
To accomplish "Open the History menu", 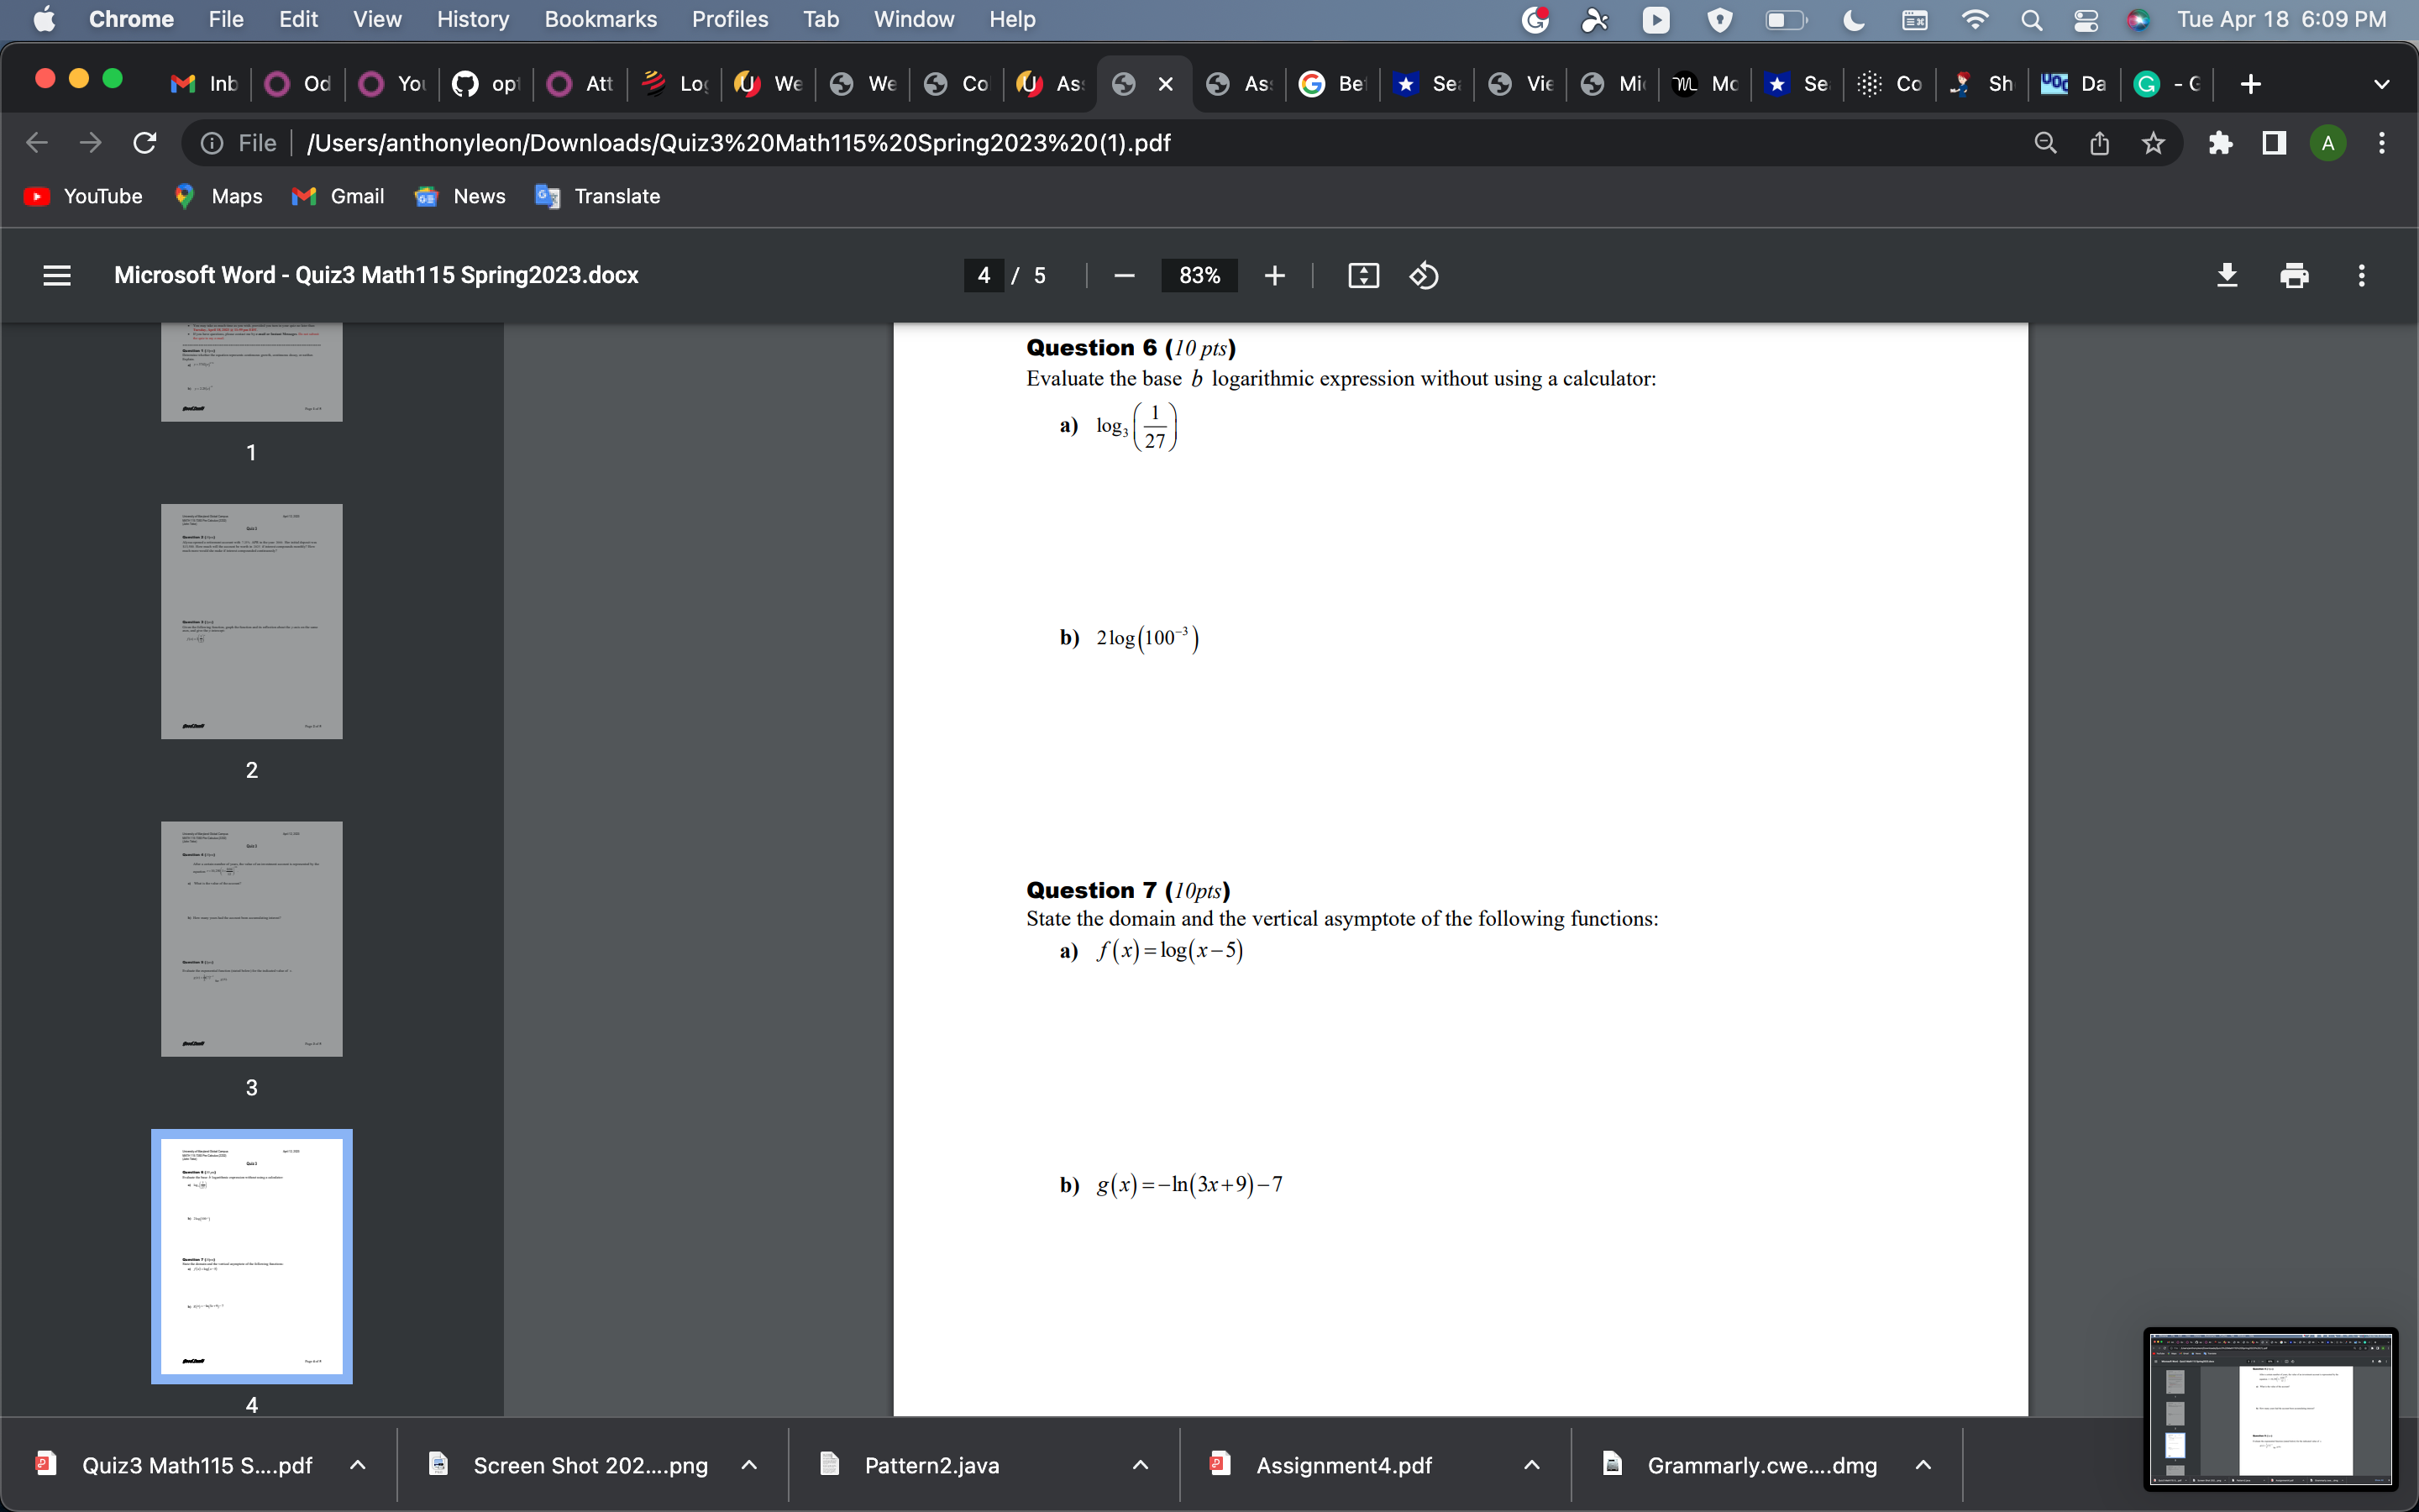I will click(472, 19).
